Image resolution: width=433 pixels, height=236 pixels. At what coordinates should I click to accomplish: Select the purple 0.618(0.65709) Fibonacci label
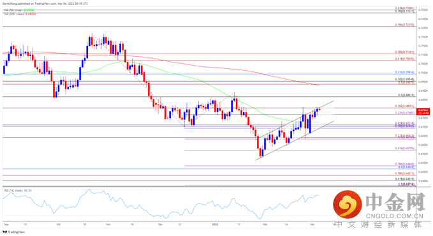[404, 149]
